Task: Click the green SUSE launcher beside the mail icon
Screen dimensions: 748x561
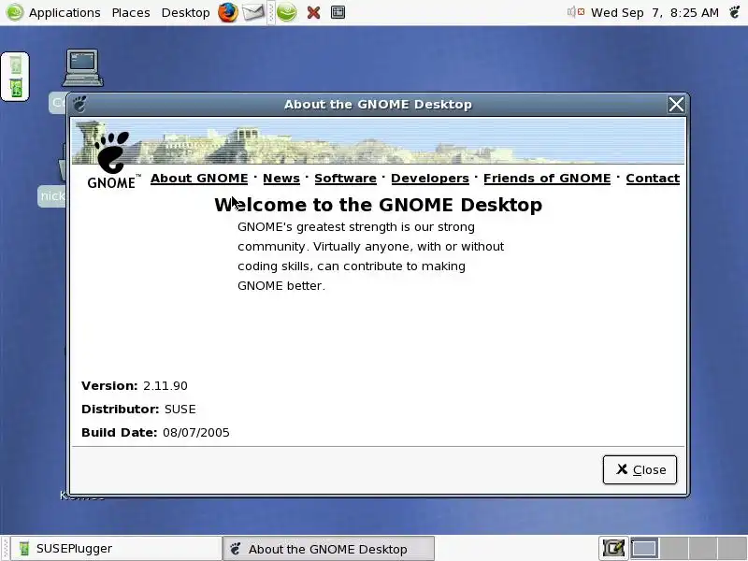Action: pos(287,12)
